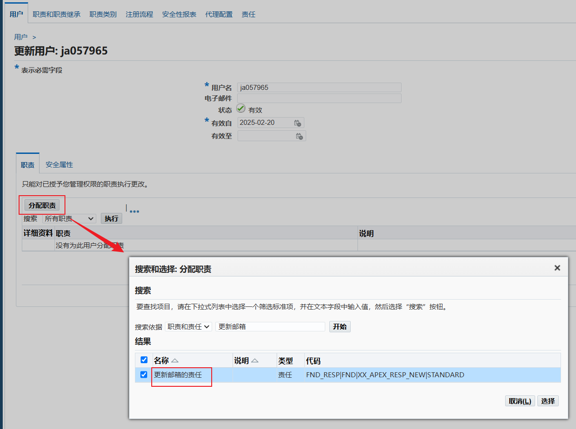Open the 代理配置 tab
The width and height of the screenshot is (576, 429).
(x=219, y=14)
